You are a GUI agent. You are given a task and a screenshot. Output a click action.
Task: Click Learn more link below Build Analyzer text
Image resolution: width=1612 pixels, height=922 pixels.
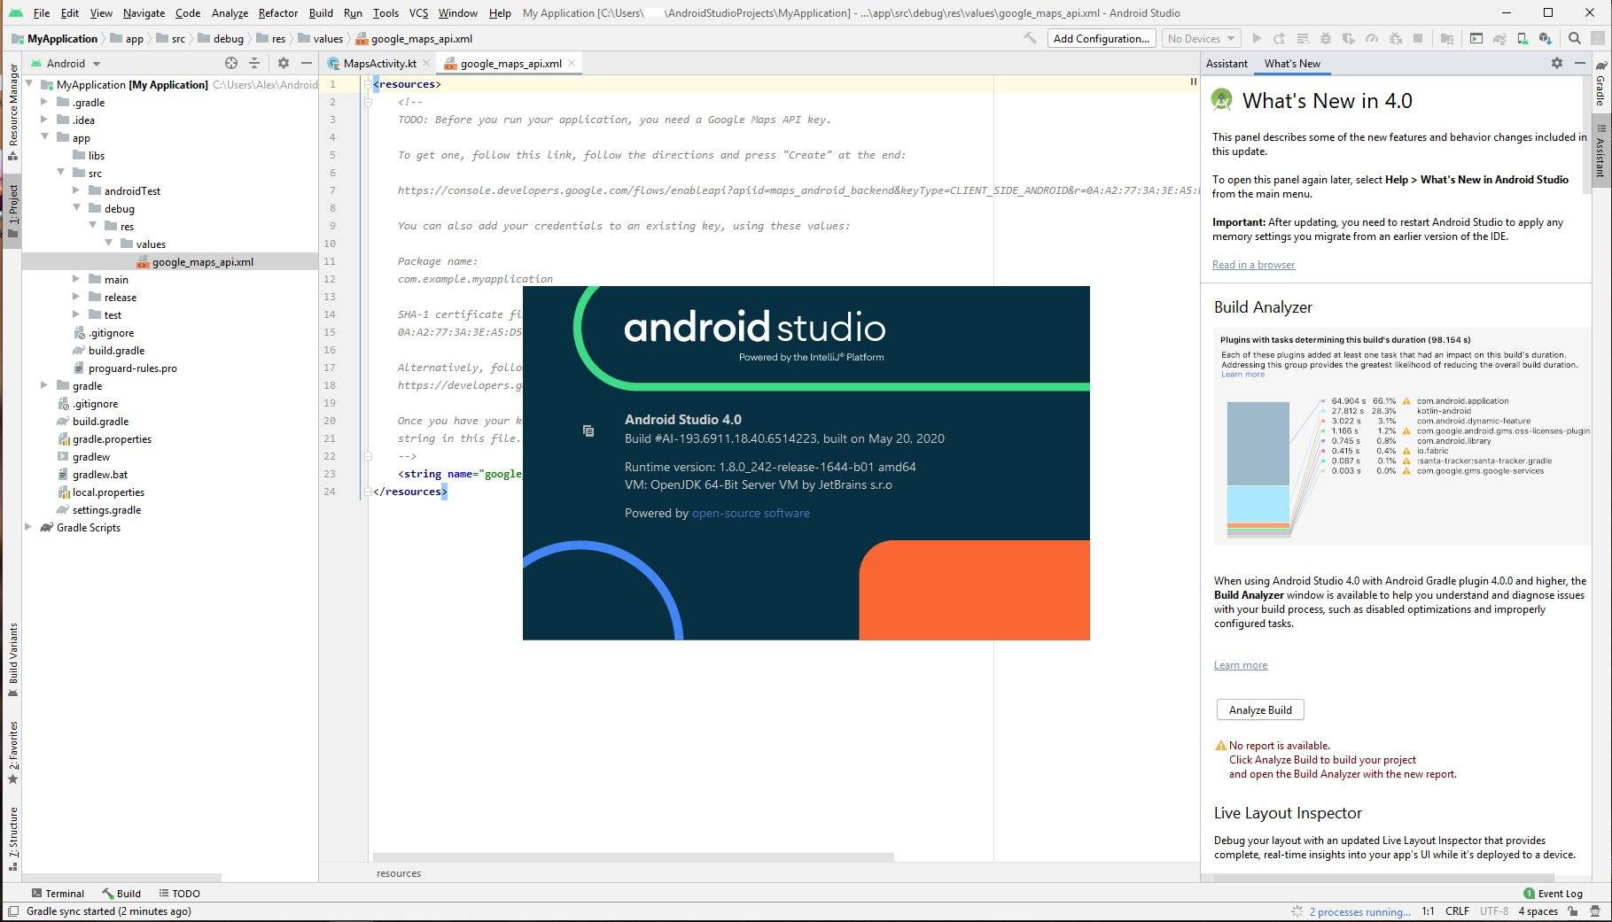(1241, 665)
